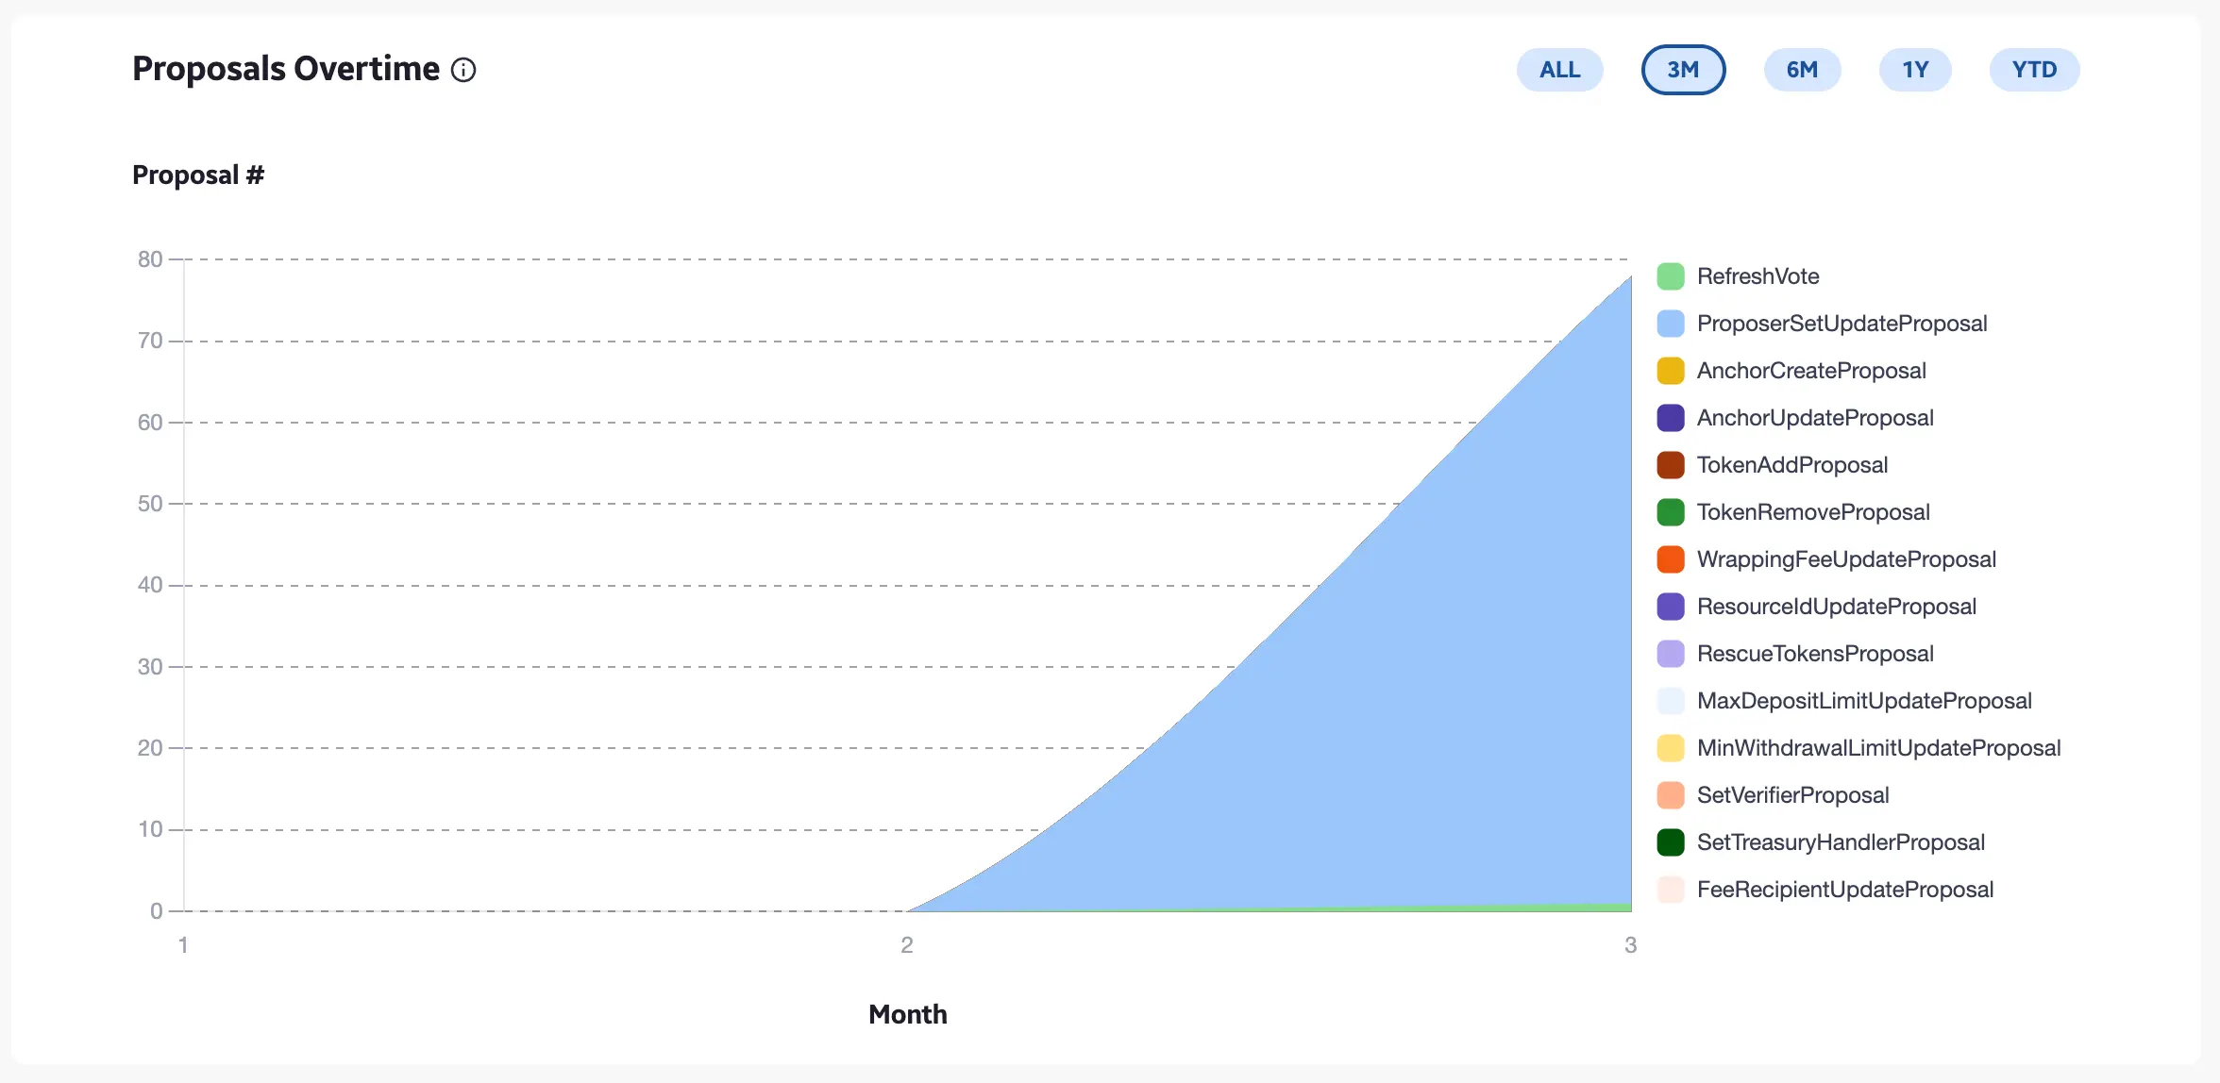Click the WrappingFeeUpdateProposal orange legend swatch
2220x1083 pixels.
[x=1671, y=559]
